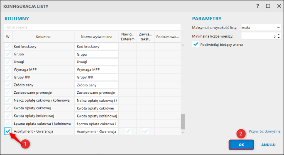
Task: Click scroll up arrow of columns list
Action: coord(183,45)
